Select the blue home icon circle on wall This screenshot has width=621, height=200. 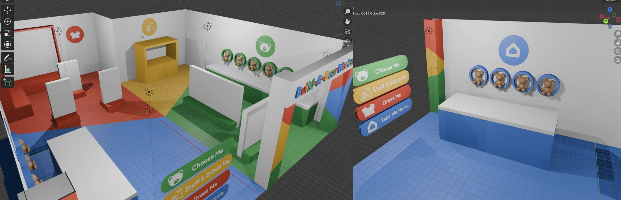(513, 50)
